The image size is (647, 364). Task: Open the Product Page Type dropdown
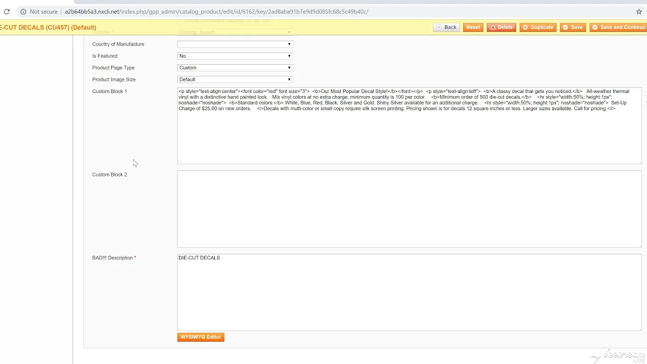[235, 68]
